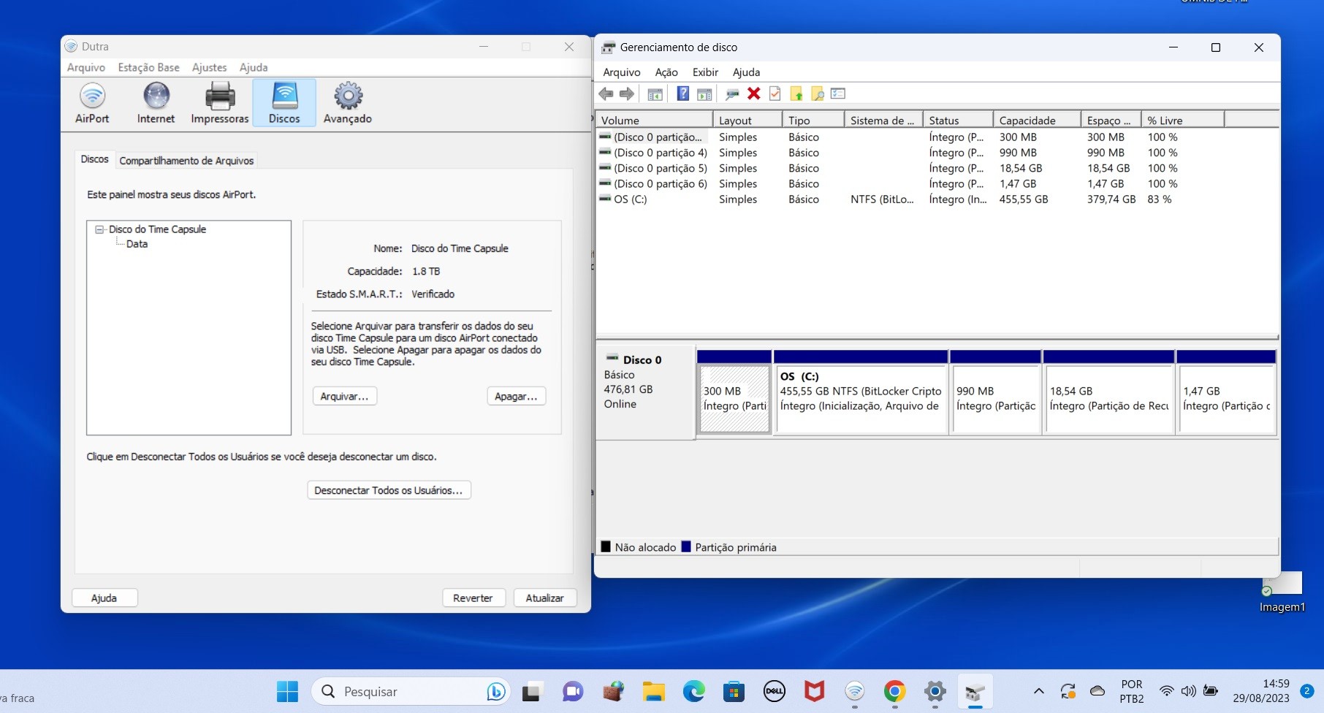Expand the hidden icons chevron in system tray

[x=1038, y=690]
